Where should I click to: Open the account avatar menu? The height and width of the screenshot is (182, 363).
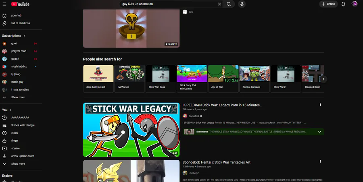point(355,4)
